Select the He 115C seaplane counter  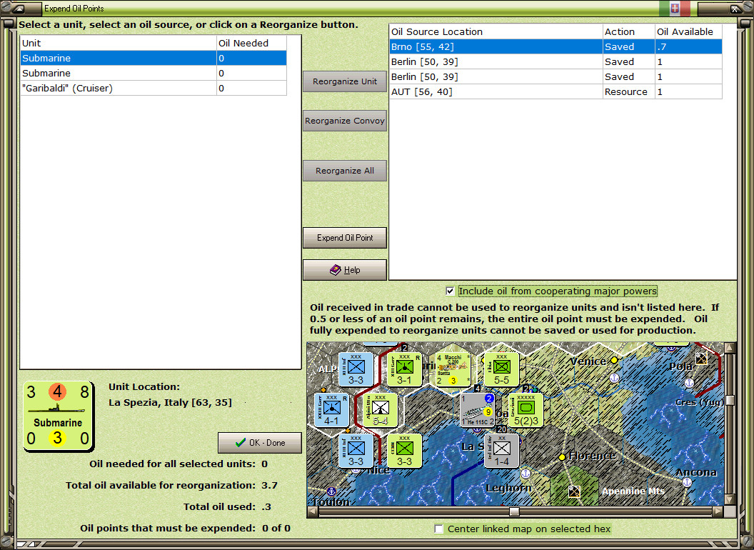478,411
